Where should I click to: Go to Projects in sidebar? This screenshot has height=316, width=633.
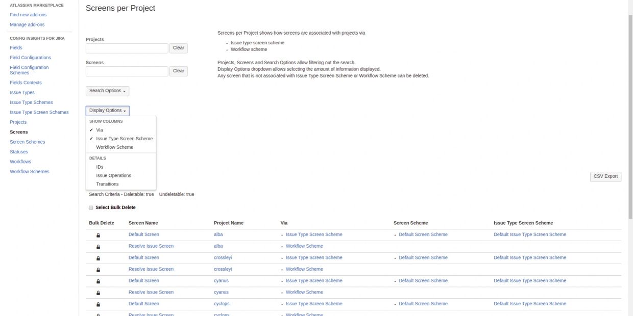[18, 122]
